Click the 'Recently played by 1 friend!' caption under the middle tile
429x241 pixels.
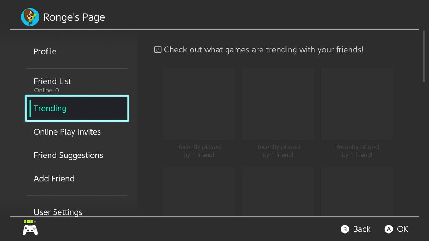278,151
